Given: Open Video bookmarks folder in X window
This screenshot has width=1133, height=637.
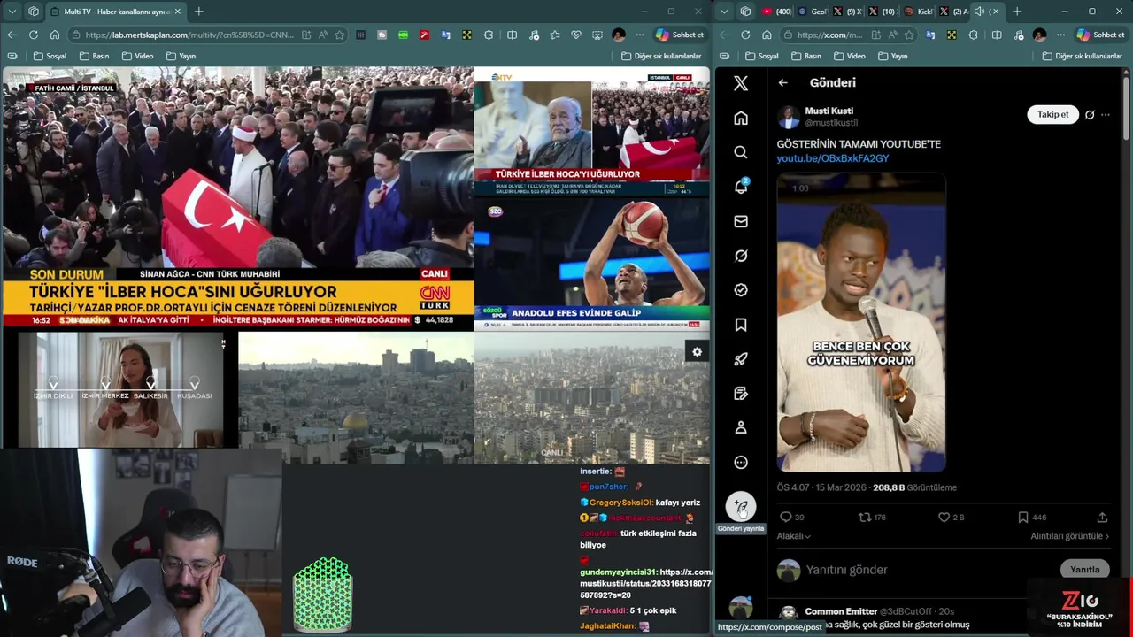Looking at the screenshot, I should [849, 56].
